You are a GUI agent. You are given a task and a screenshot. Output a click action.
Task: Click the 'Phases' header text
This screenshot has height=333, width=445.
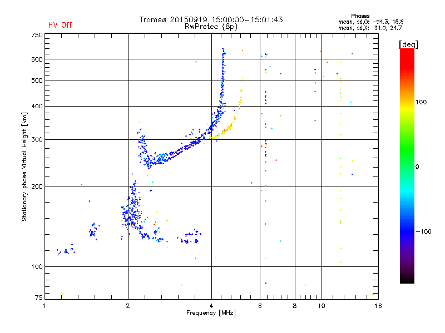[x=360, y=16]
